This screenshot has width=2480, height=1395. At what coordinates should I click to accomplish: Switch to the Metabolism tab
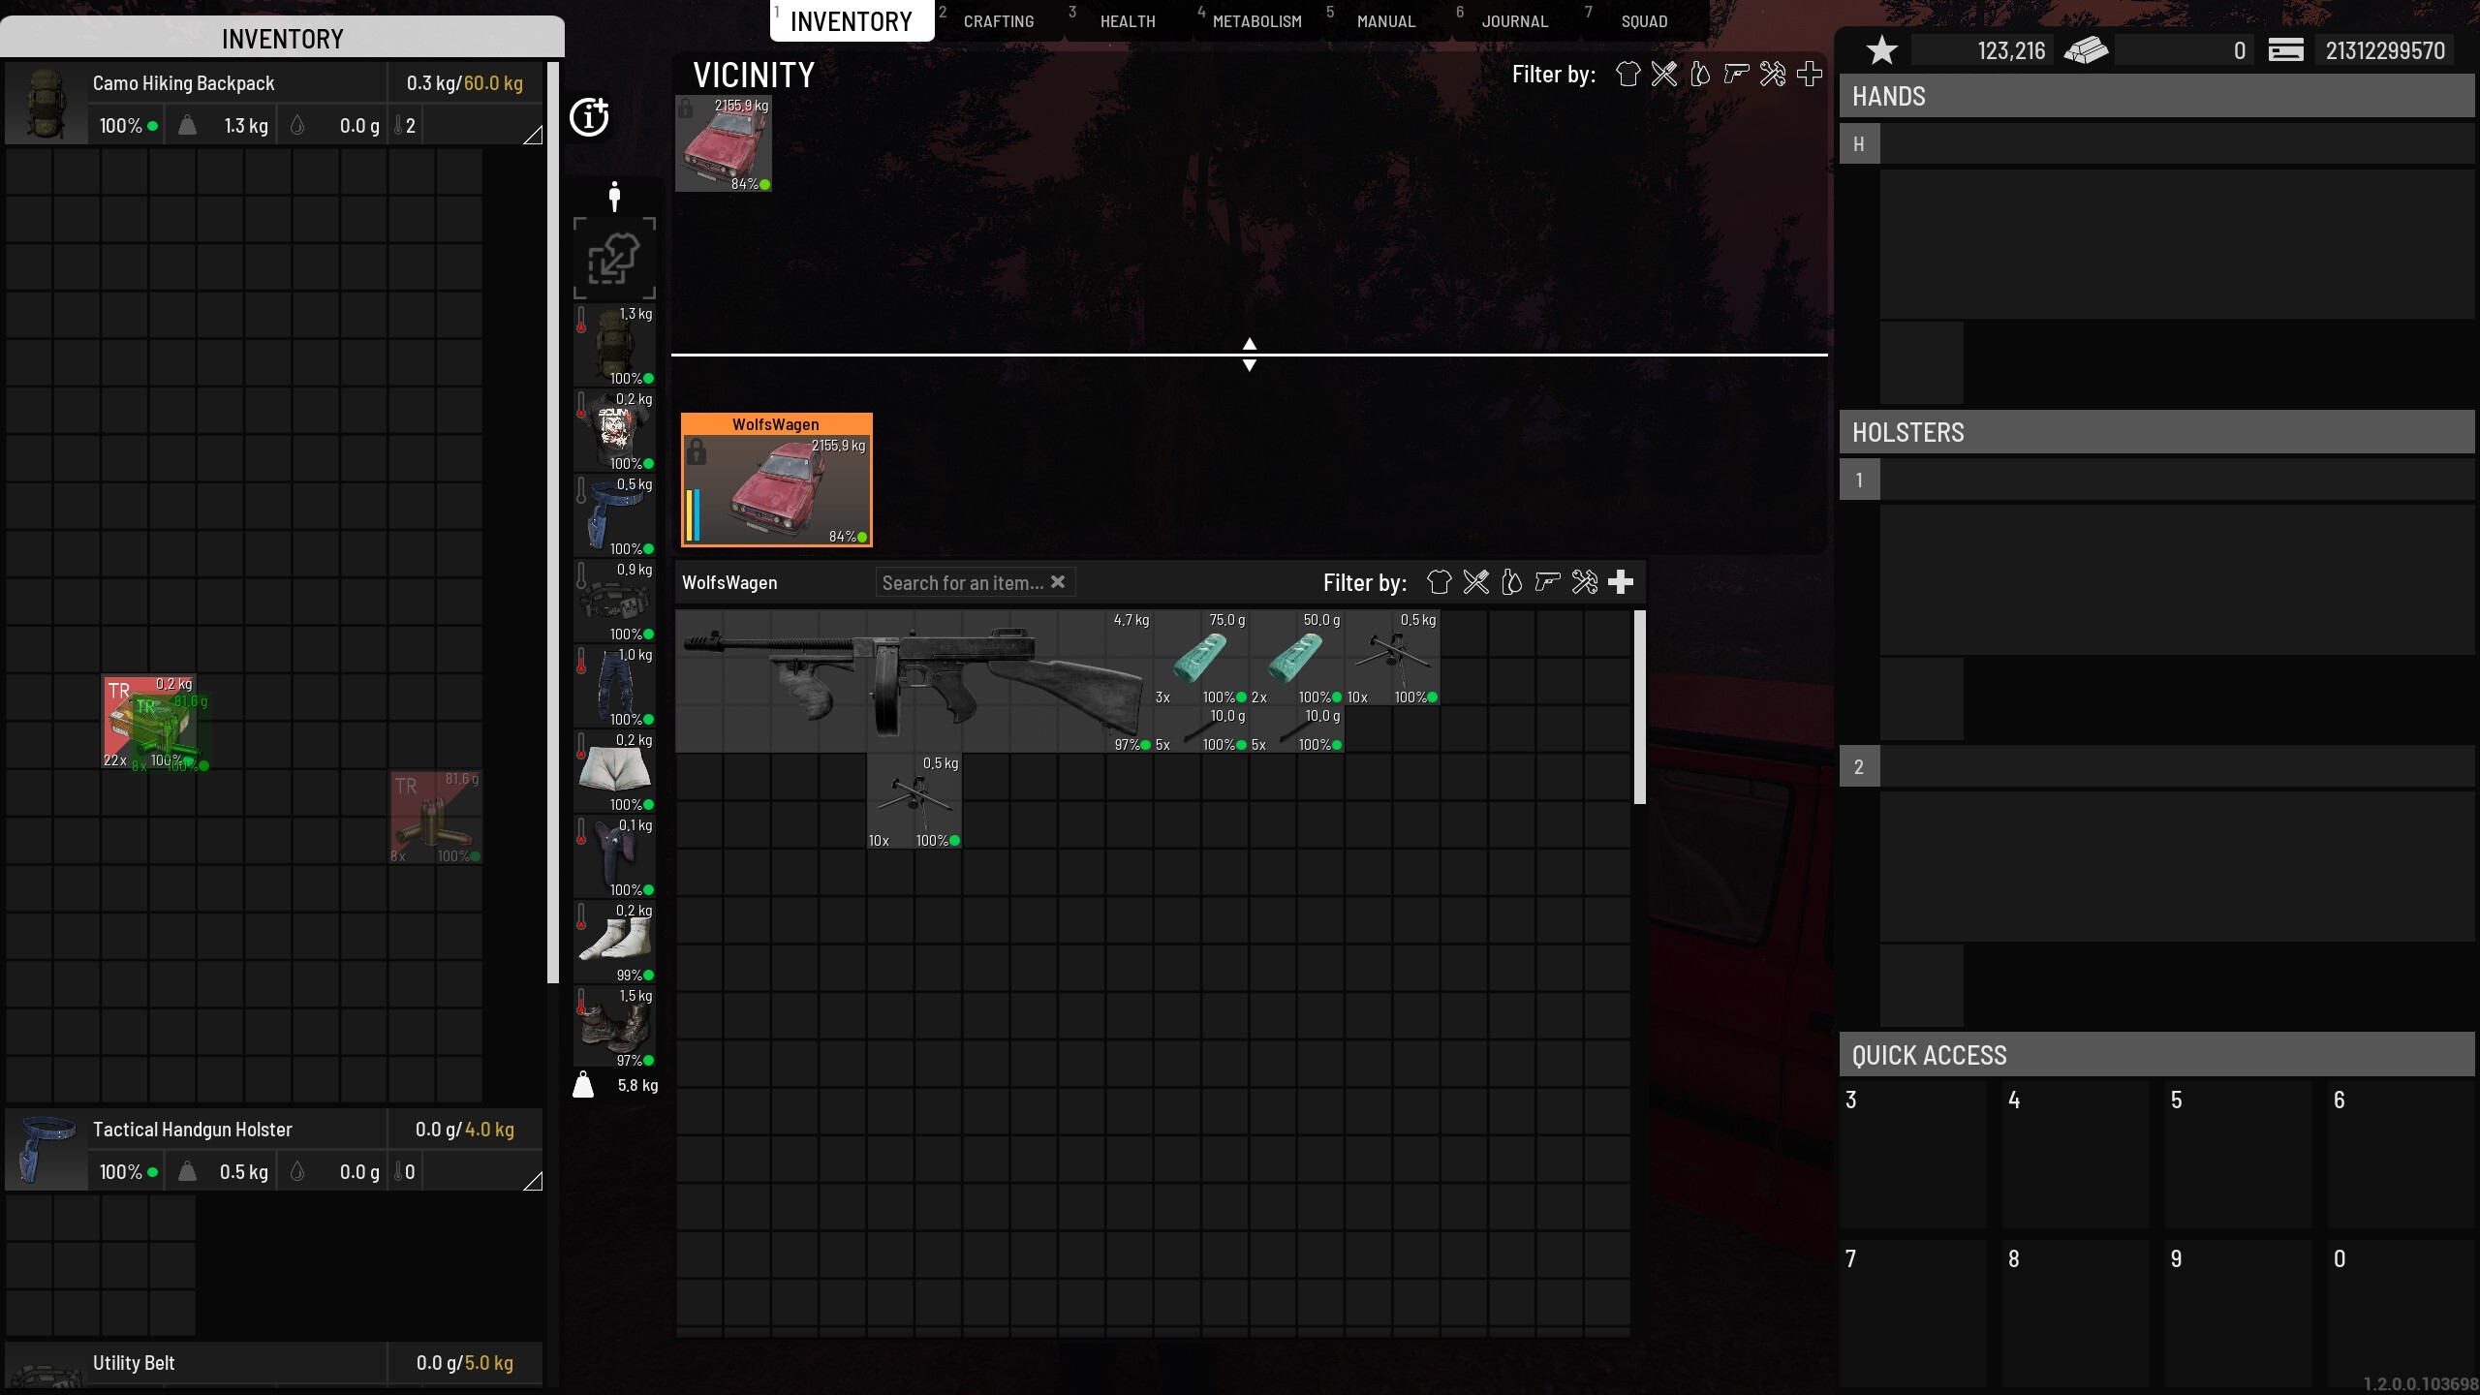click(x=1256, y=21)
